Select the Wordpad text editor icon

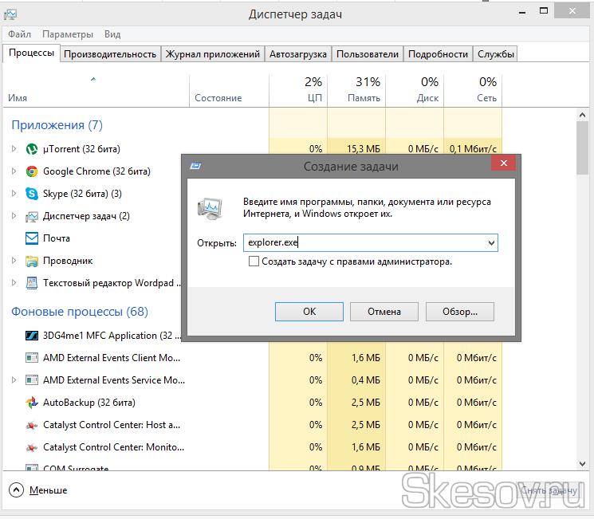[32, 283]
